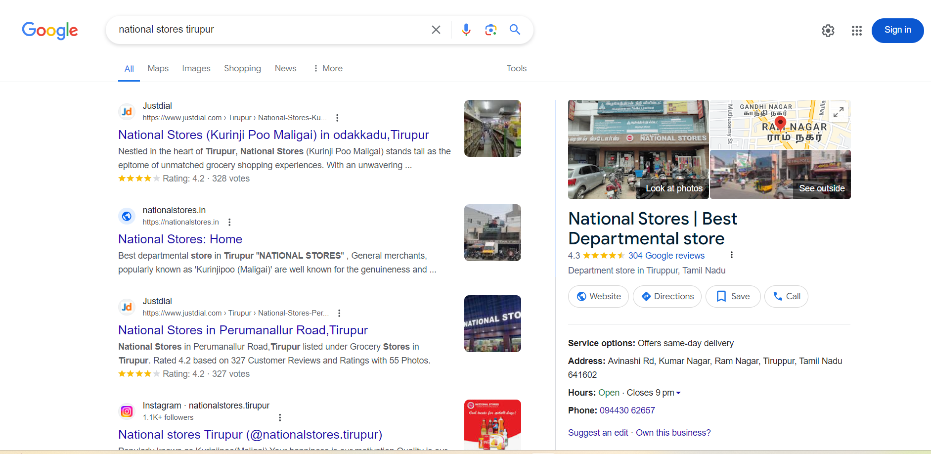Click the red Instagram post thumbnail
The image size is (931, 454).
tap(492, 425)
